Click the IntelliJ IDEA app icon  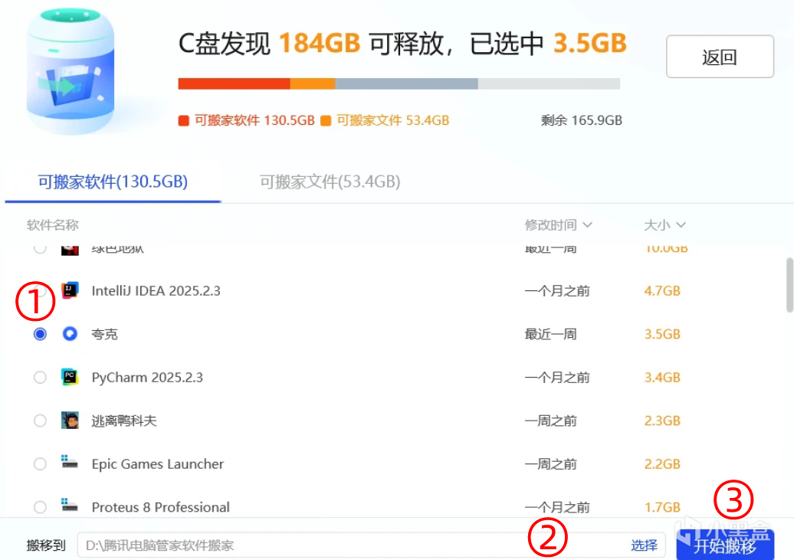pyautogui.click(x=70, y=290)
